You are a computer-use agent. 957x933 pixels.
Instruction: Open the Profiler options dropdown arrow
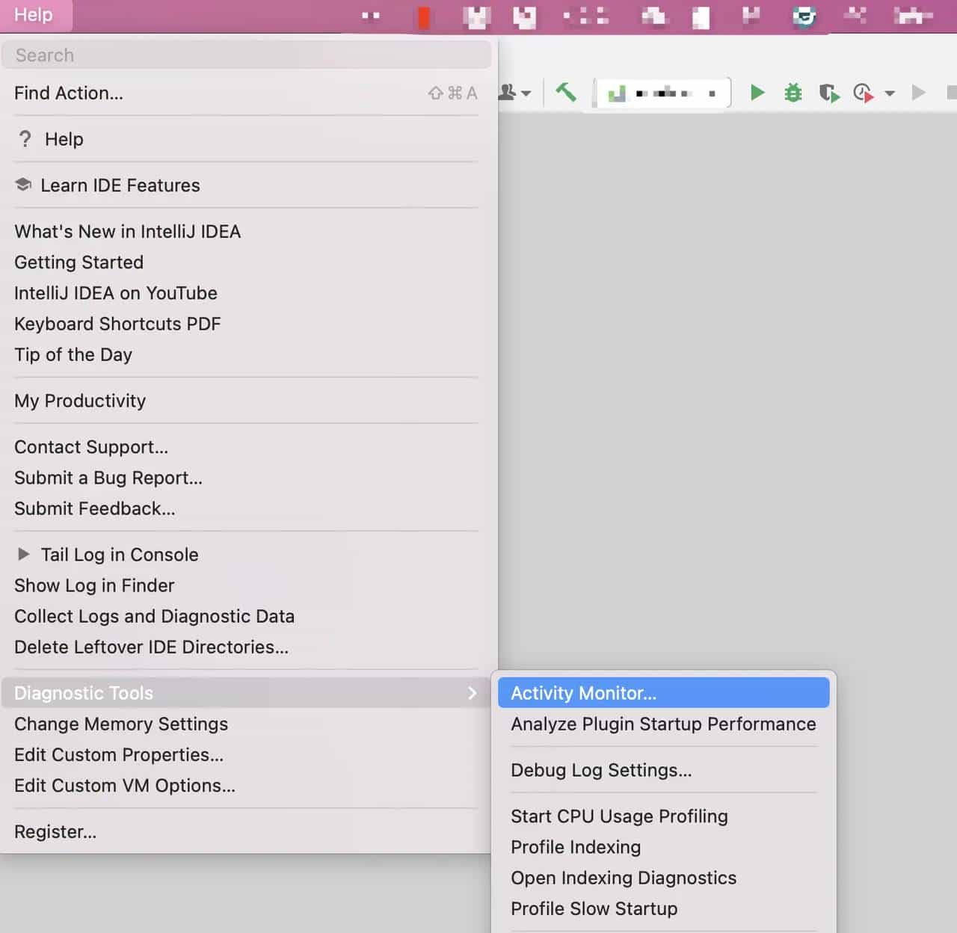[890, 94]
